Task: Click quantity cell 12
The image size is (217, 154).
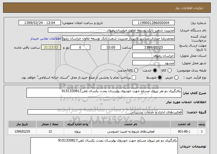Action: pyautogui.click(x=50, y=131)
